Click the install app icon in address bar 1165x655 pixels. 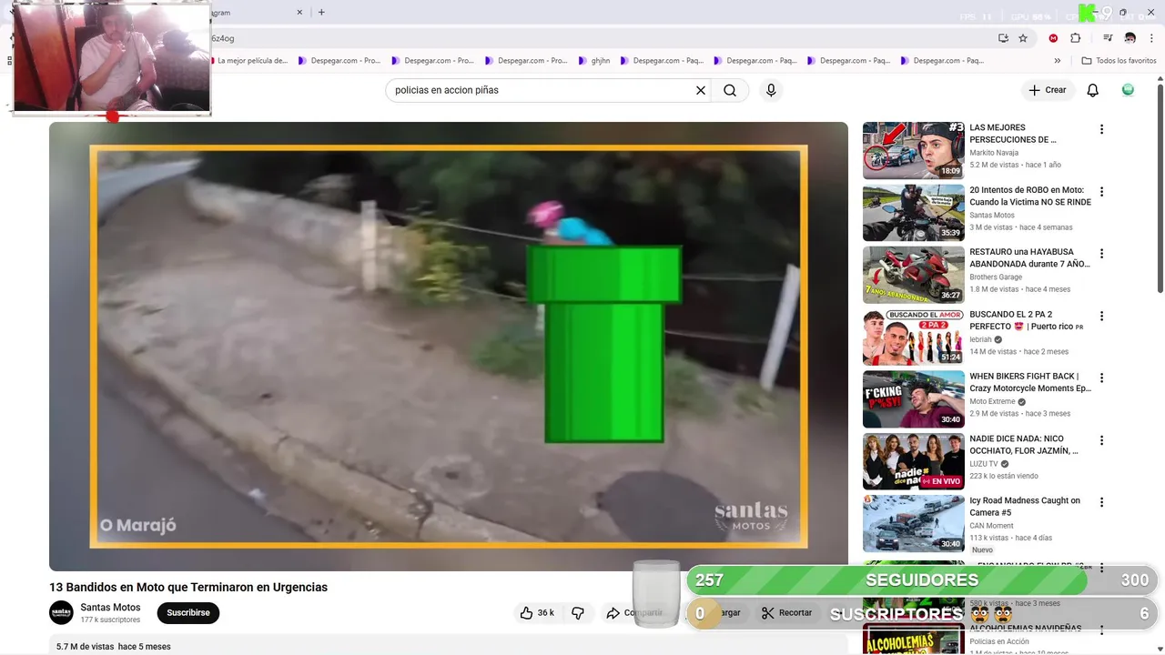(1003, 38)
